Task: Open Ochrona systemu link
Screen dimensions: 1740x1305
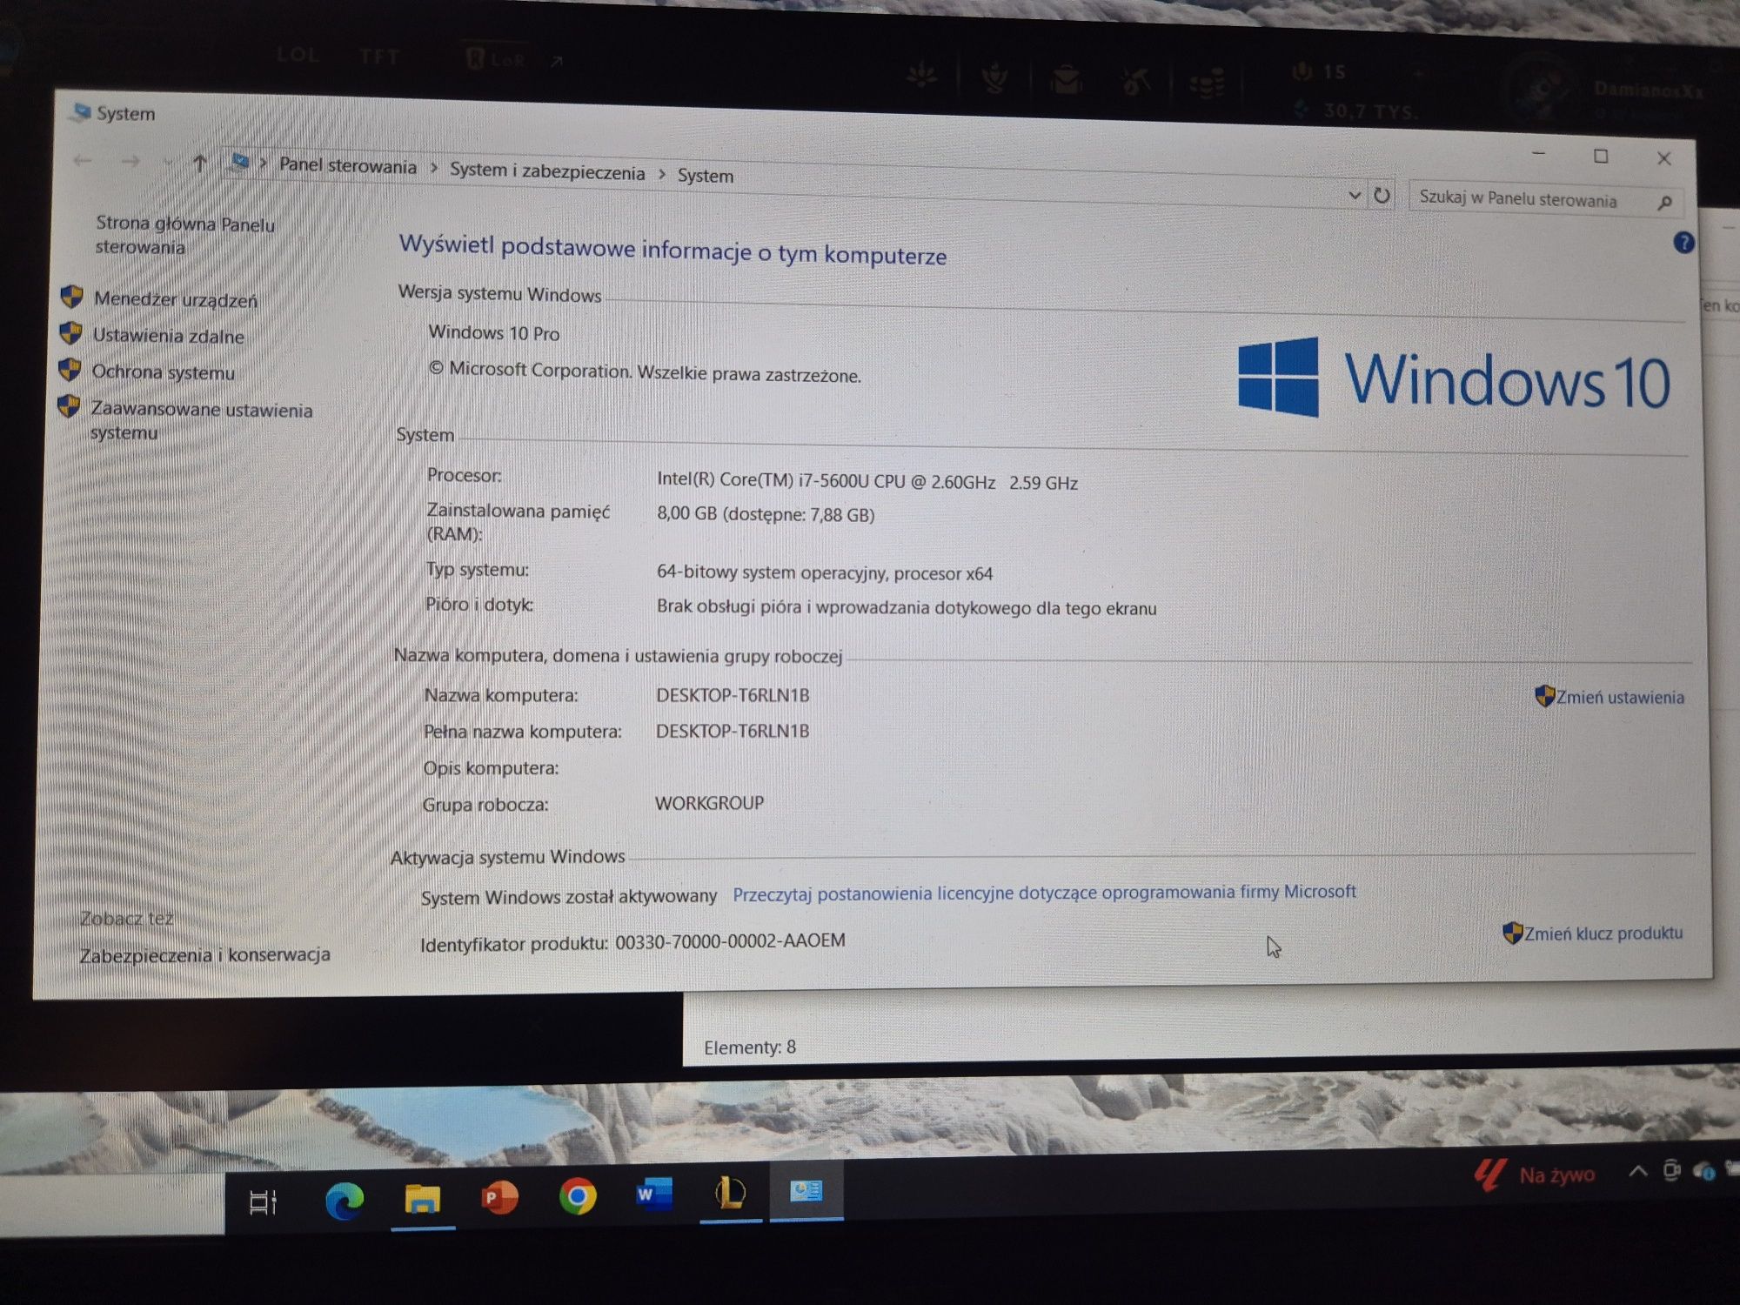Action: click(164, 372)
